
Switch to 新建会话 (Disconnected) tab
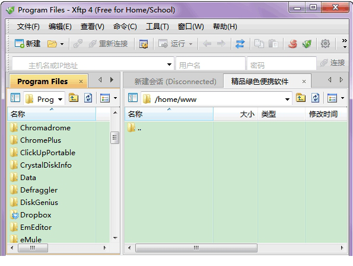pyautogui.click(x=175, y=81)
